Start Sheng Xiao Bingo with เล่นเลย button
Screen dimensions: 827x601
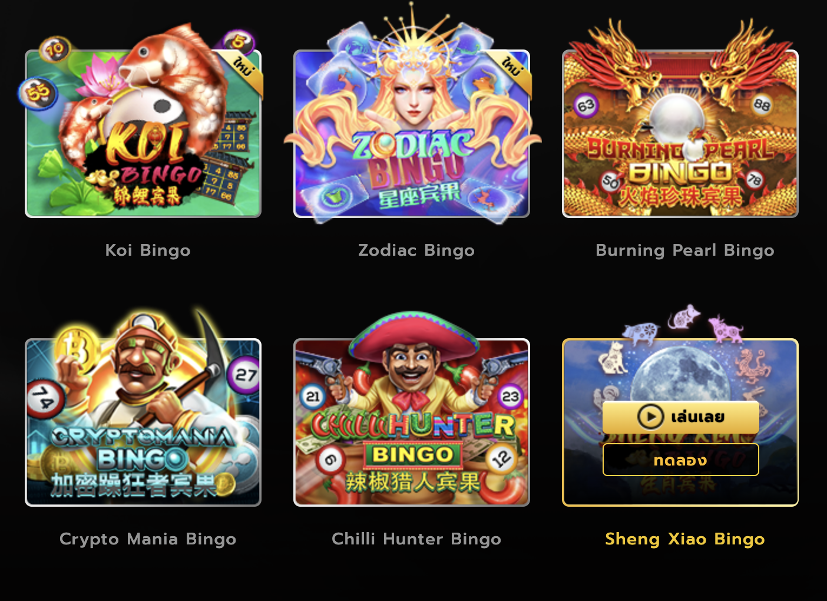[x=680, y=417]
